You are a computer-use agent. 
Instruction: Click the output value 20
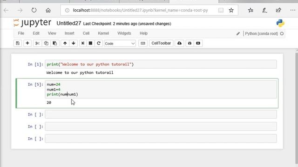pyautogui.click(x=49, y=103)
